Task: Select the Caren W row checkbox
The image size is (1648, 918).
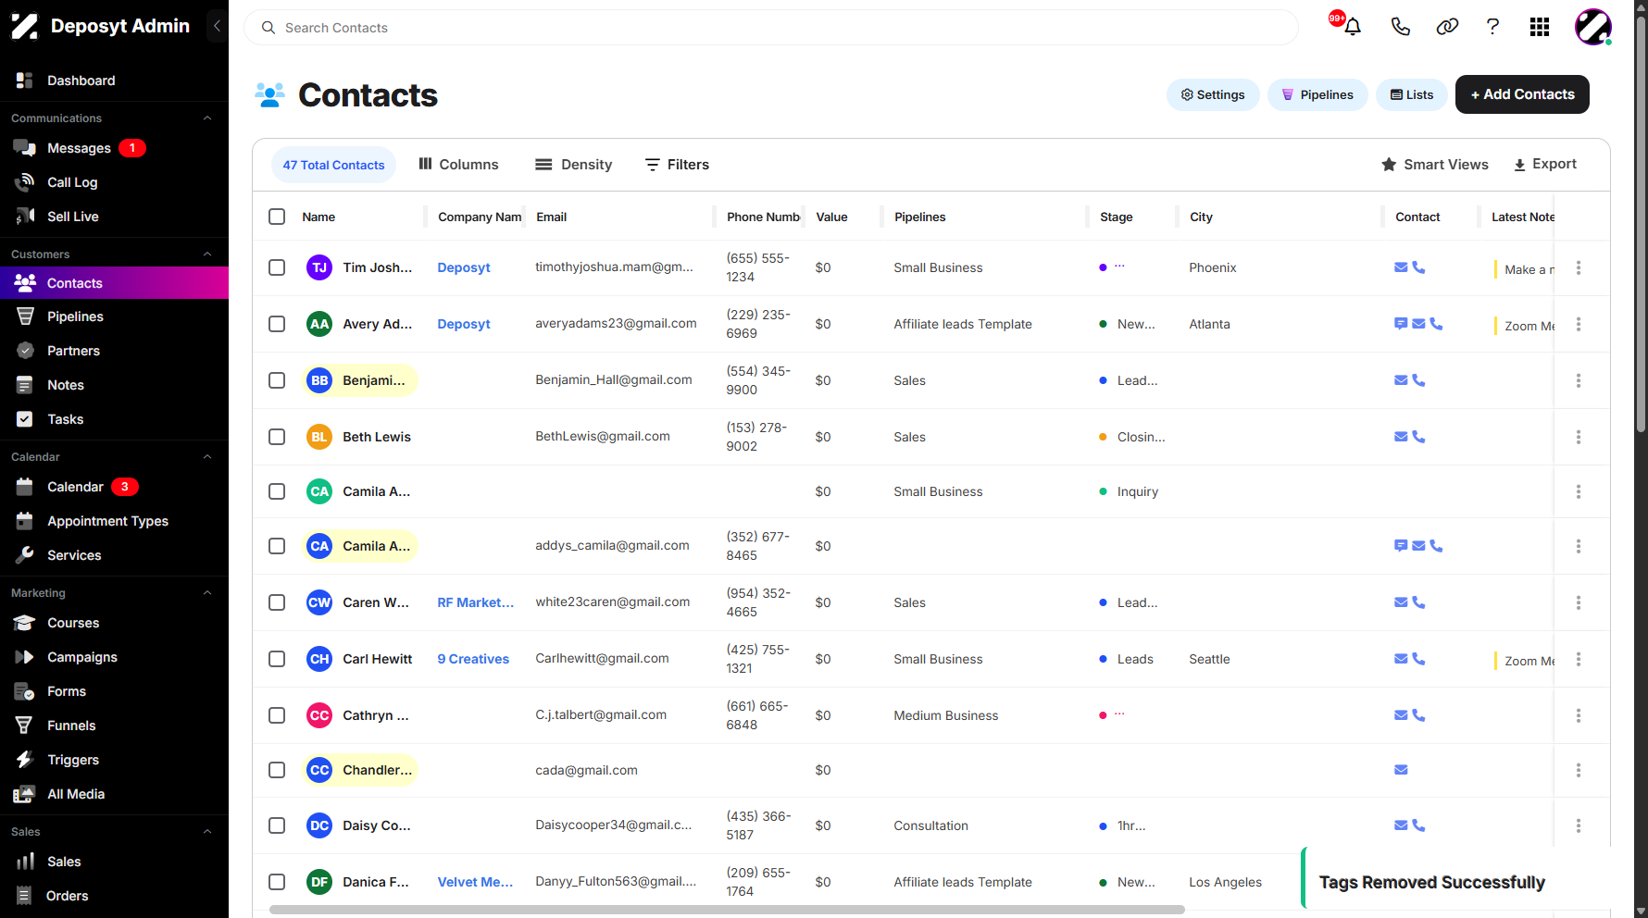Action: point(277,602)
